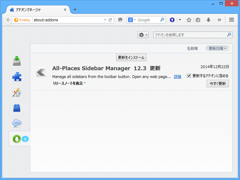Click the bookmark star icon
This screenshot has height=180, width=240.
click(189, 20)
